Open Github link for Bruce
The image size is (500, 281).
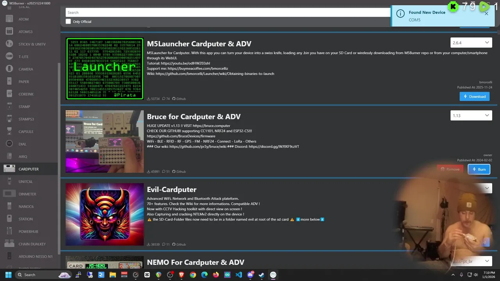pyautogui.click(x=179, y=172)
